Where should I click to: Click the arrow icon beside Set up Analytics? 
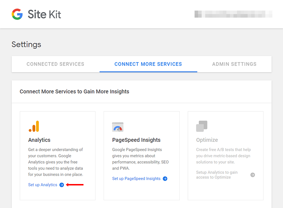pyautogui.click(x=62, y=185)
